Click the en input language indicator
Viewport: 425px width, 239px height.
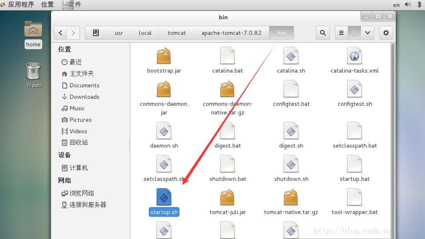pyautogui.click(x=396, y=5)
